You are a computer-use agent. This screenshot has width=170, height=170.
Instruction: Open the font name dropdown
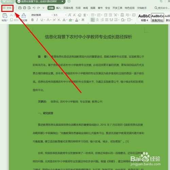[42, 15]
